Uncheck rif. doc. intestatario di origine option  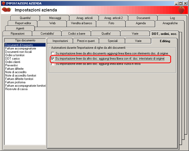[53, 59]
